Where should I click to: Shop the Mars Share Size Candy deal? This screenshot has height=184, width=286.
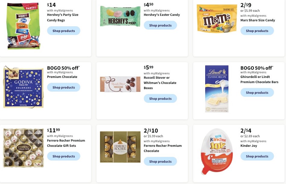[x=257, y=31]
